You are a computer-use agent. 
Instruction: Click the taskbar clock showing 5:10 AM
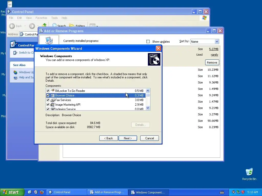tap(253, 192)
